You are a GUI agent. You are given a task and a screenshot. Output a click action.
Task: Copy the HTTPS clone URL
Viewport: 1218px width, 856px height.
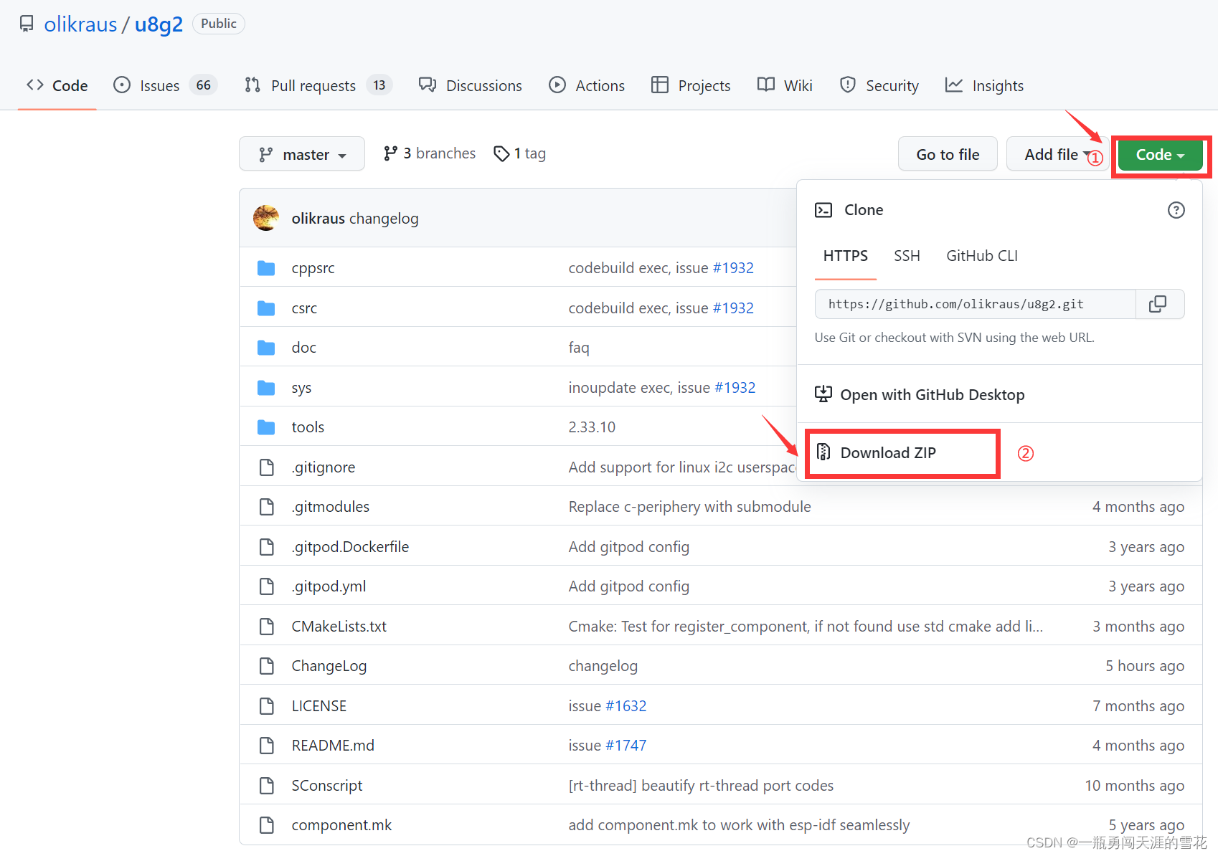1158,304
